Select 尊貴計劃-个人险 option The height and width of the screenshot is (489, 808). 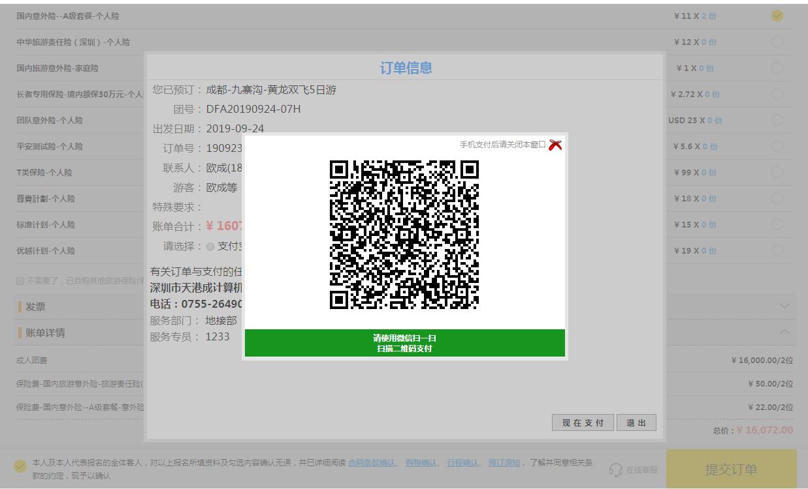(777, 198)
